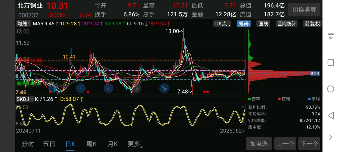This screenshot has width=339, height=152.
Task: Tap the current price 10.31
Action: [x=57, y=6]
